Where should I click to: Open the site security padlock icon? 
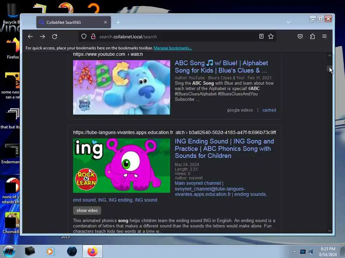coord(93,36)
